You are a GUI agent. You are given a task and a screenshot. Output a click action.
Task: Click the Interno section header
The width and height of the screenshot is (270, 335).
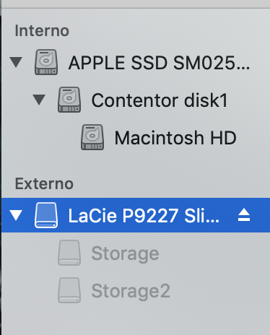[x=42, y=31]
